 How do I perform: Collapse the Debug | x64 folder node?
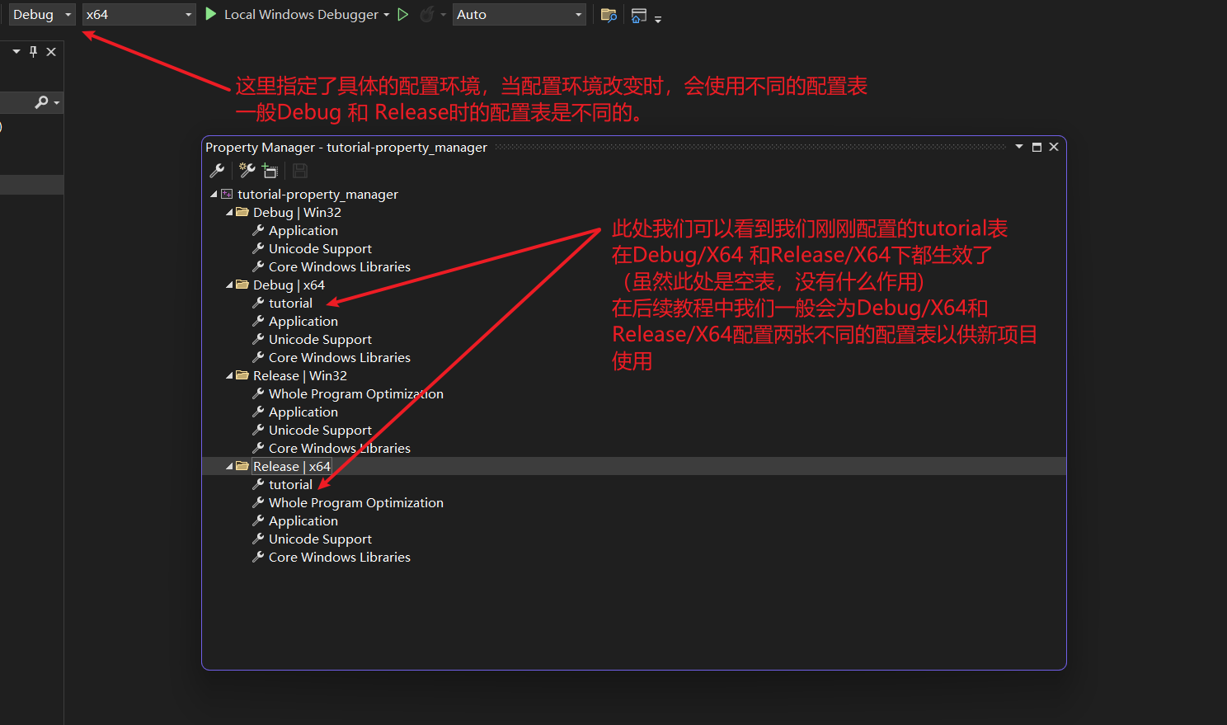click(x=229, y=285)
